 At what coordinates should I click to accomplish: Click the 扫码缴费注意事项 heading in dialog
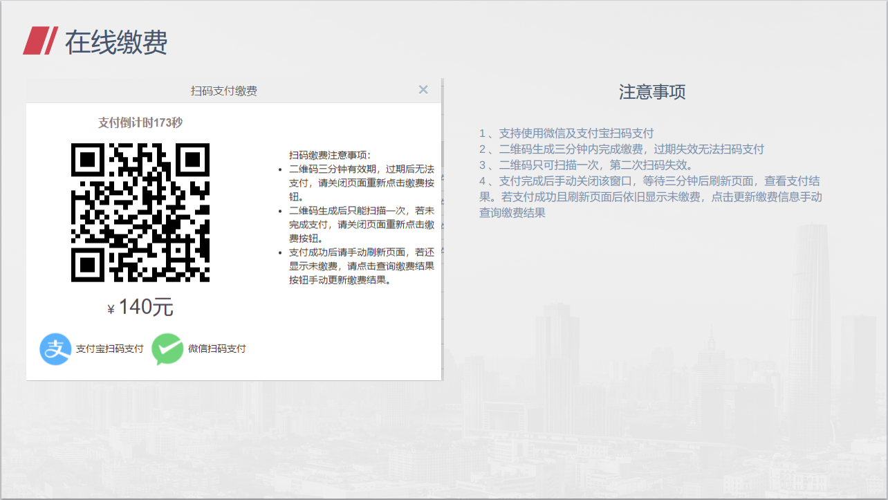tap(329, 155)
